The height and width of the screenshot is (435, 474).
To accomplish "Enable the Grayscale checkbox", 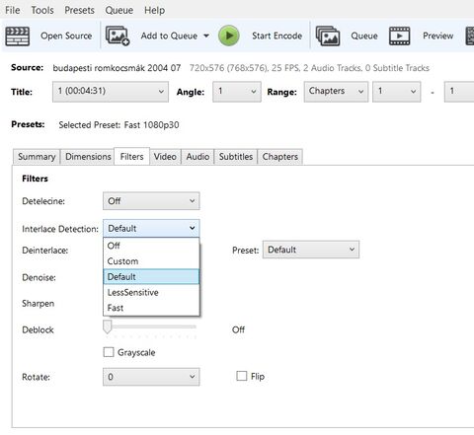I will click(109, 352).
